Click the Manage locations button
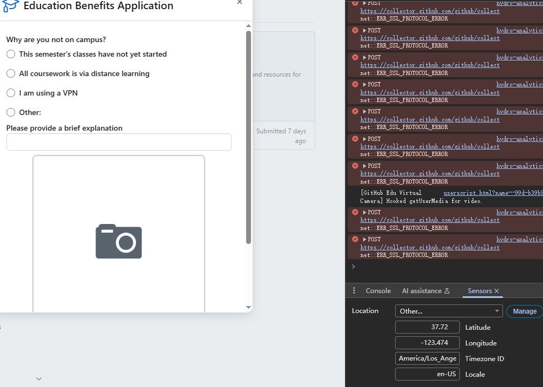This screenshot has height=387, width=543. pos(525,311)
